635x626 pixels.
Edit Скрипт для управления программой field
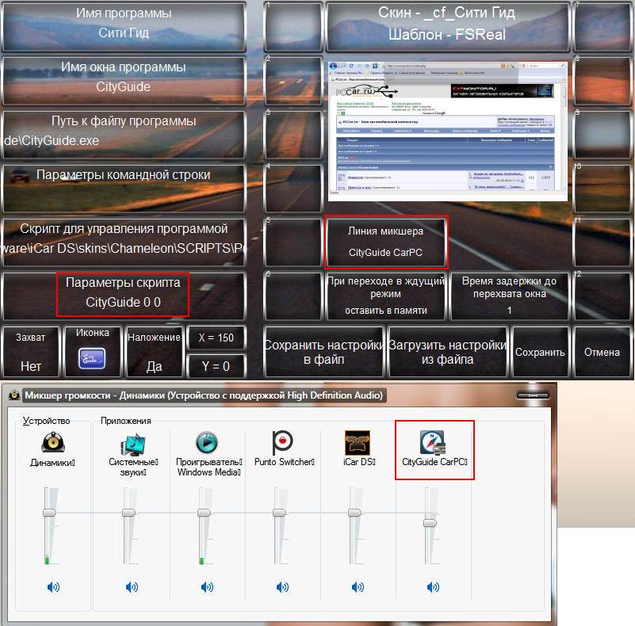click(124, 242)
